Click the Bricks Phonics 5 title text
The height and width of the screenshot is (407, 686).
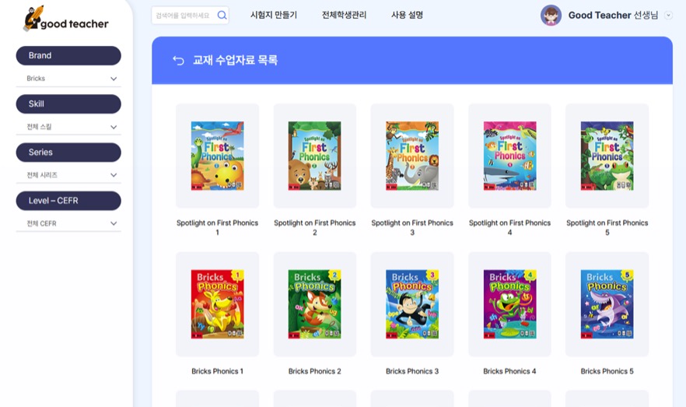click(x=607, y=371)
